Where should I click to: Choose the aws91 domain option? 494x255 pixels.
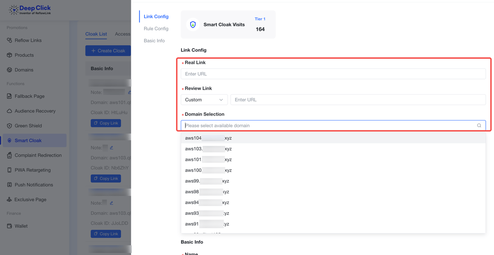333,224
